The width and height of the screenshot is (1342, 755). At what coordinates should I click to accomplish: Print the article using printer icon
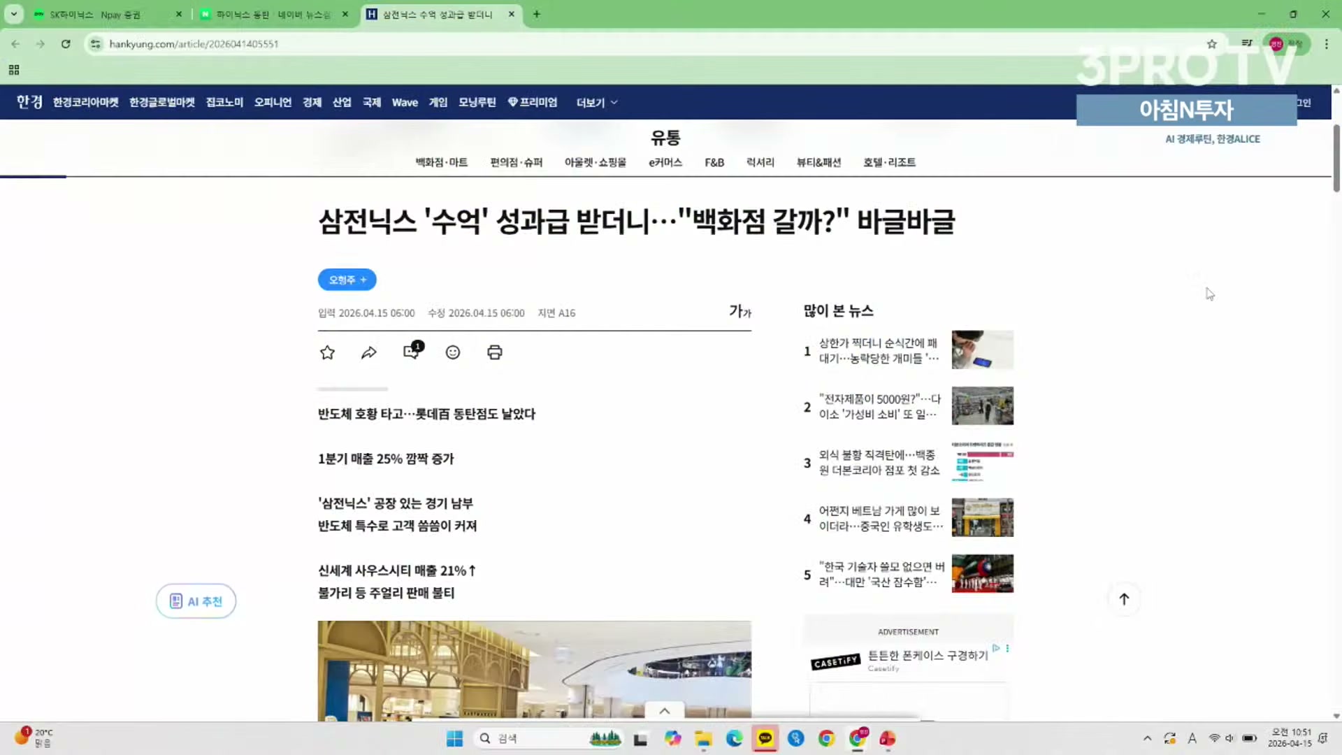495,352
